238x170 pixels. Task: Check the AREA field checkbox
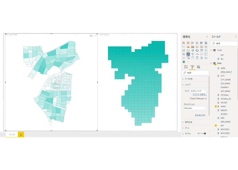point(216,68)
